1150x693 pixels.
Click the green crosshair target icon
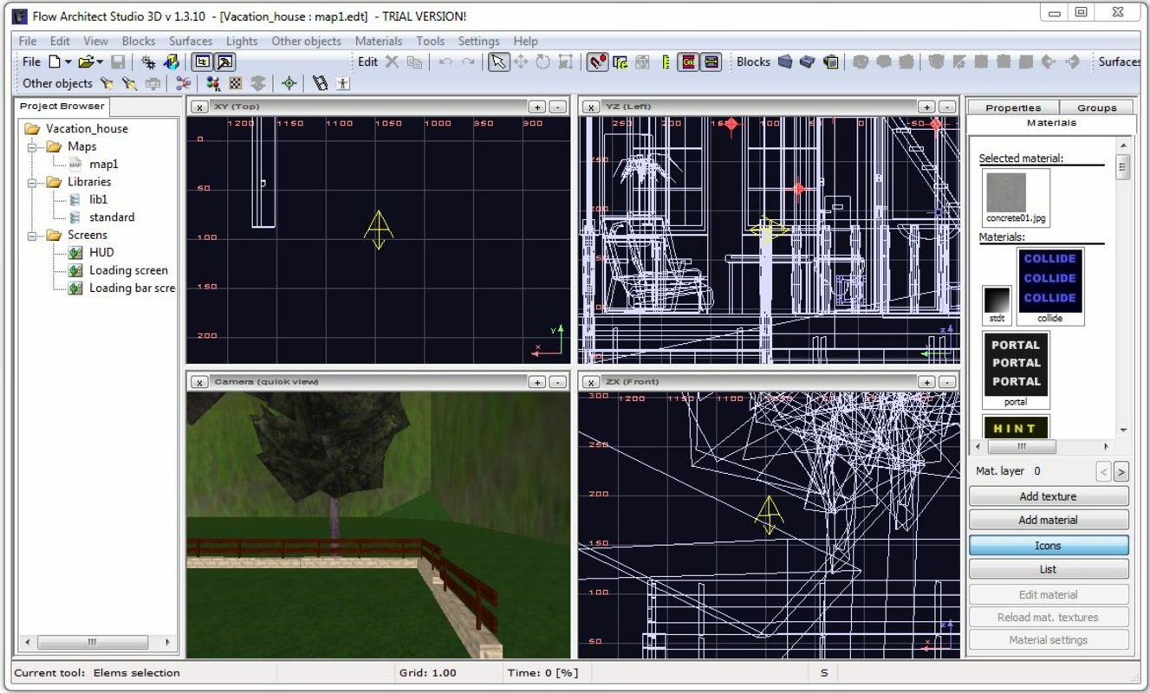point(289,83)
